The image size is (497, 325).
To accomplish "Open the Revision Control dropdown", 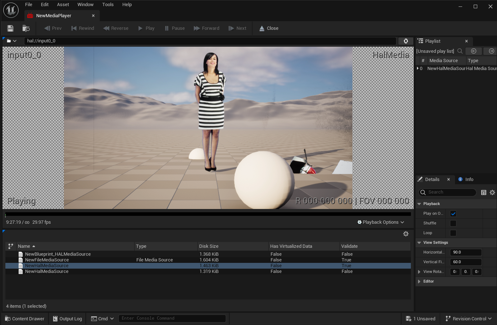I will [468, 319].
